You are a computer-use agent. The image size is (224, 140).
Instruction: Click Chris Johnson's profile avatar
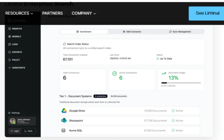tap(13, 121)
